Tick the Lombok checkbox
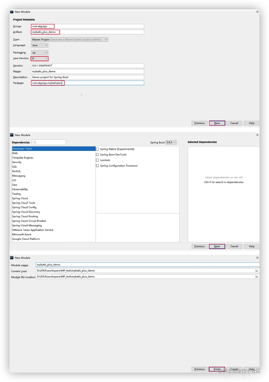 tap(97, 160)
